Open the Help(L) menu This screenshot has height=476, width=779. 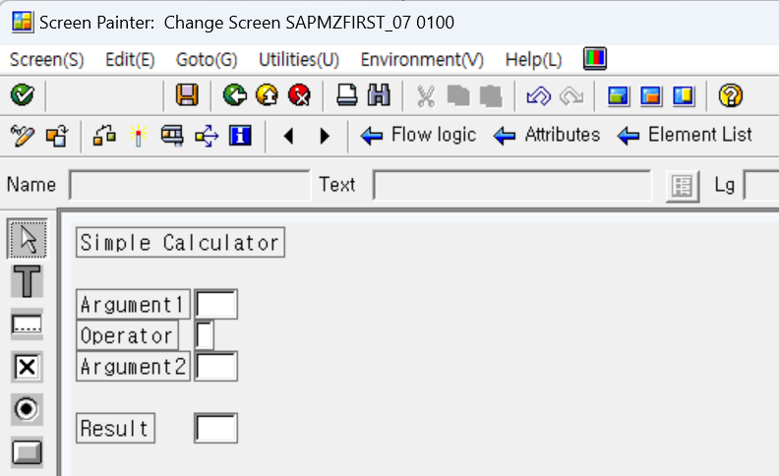pos(533,60)
